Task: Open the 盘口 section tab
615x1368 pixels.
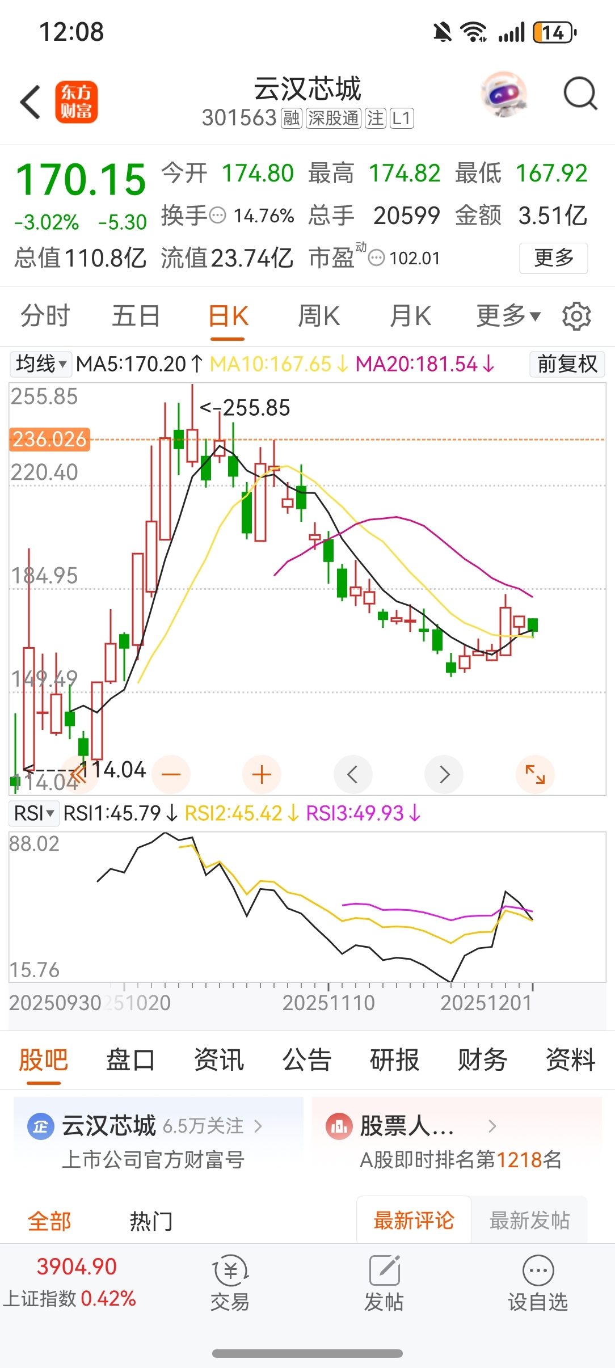Action: point(131,1059)
